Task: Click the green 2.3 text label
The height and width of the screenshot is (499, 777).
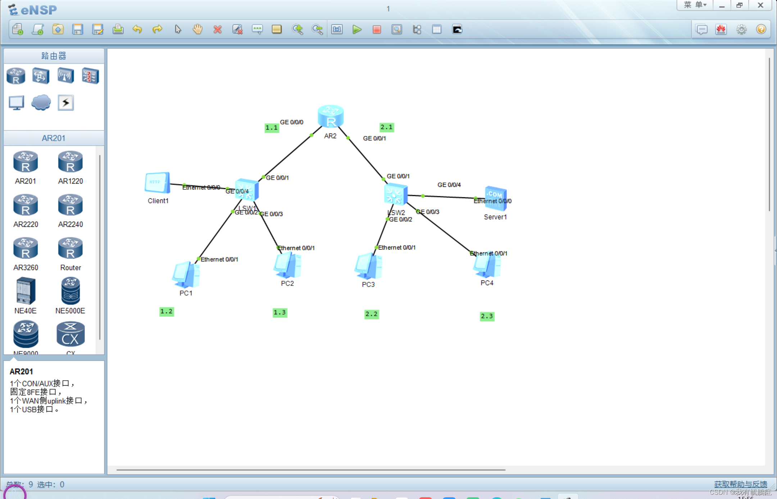Action: pyautogui.click(x=487, y=316)
